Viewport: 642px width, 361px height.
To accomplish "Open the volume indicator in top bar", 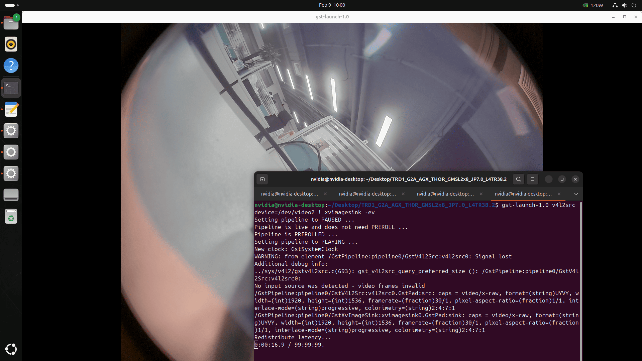I will (x=624, y=5).
